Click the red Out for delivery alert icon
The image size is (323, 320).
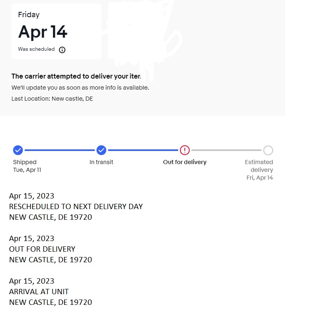click(x=185, y=150)
